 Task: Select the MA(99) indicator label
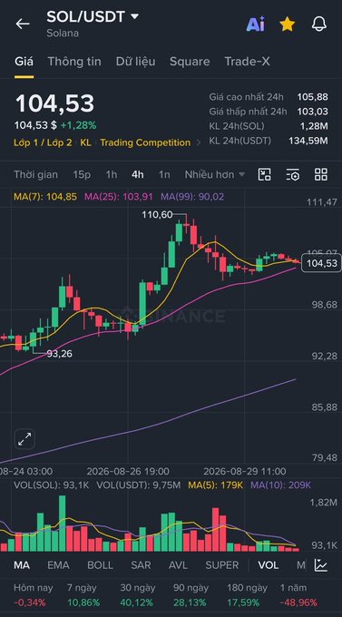pyautogui.click(x=192, y=197)
